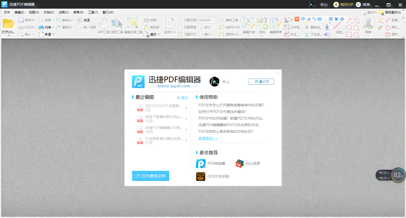This screenshot has height=218, width=406.
Task: Select the Text Box (文本框) tool
Action: pos(292,27)
